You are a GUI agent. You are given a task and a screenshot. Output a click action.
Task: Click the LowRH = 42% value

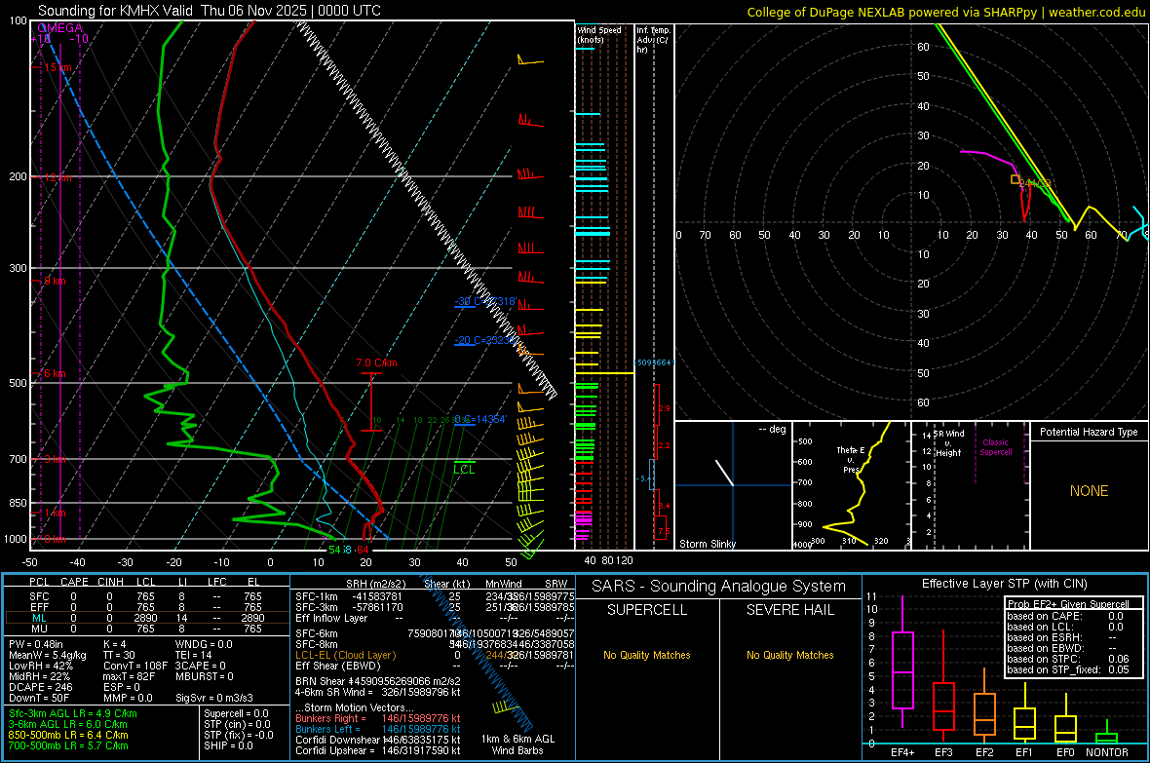(x=41, y=667)
